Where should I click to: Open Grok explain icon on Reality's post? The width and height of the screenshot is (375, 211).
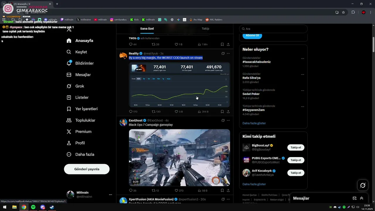(x=223, y=54)
